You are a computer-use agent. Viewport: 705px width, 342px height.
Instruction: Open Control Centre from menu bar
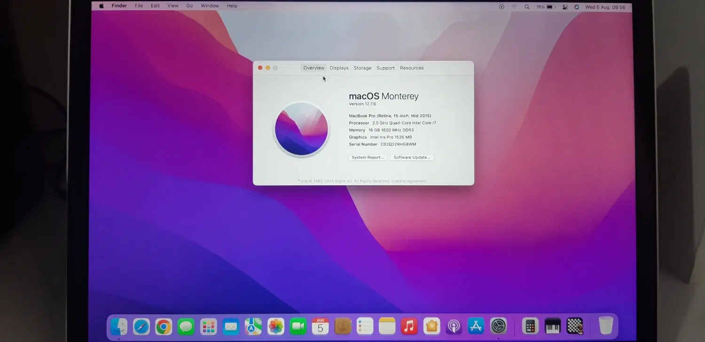(x=565, y=7)
